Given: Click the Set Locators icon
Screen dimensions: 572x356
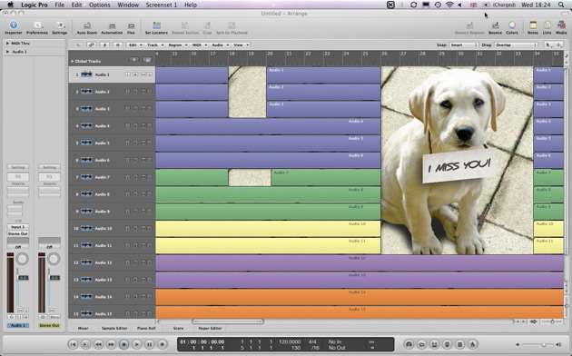Looking at the screenshot, I should pyautogui.click(x=156, y=25).
